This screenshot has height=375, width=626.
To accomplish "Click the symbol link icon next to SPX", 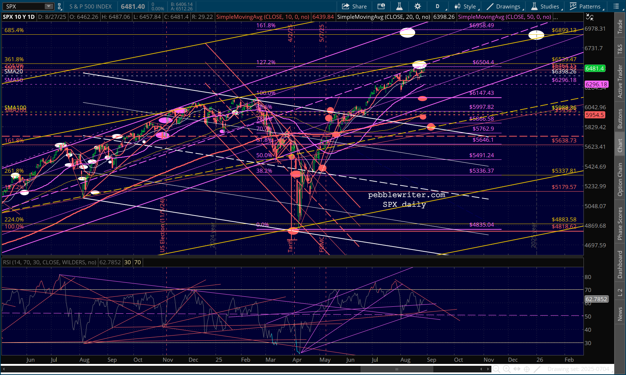I will coord(60,6).
